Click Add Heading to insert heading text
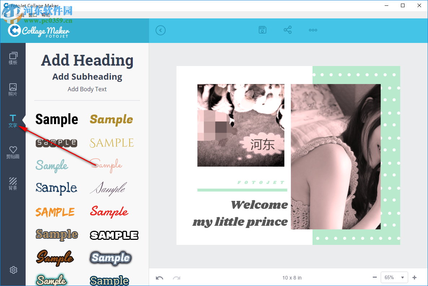This screenshot has height=286, width=428. 87,60
